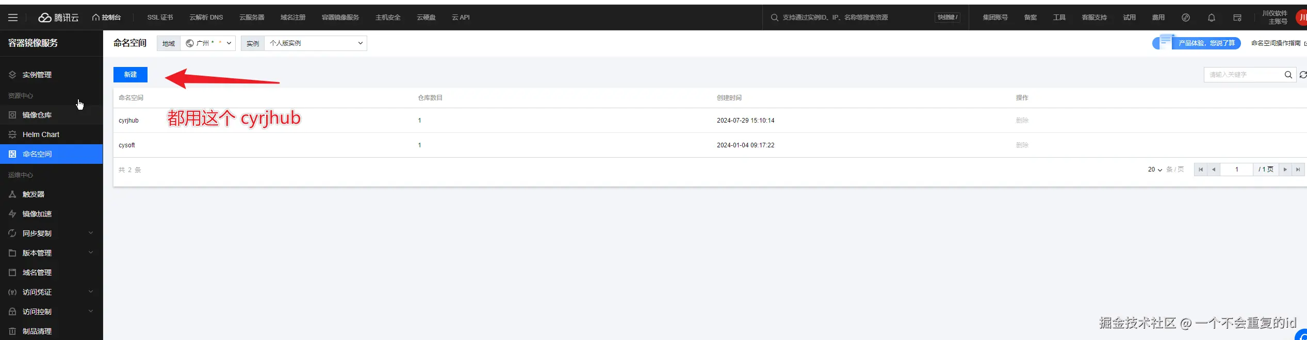This screenshot has height=340, width=1307.
Task: Open the 个人版实例 instance dropdown
Action: click(316, 43)
